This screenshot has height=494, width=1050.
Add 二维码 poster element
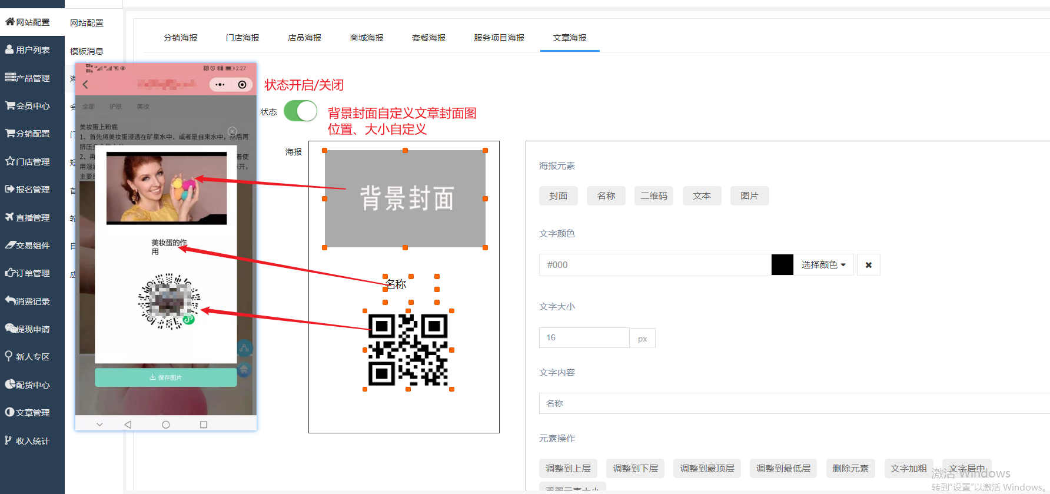[x=654, y=196]
